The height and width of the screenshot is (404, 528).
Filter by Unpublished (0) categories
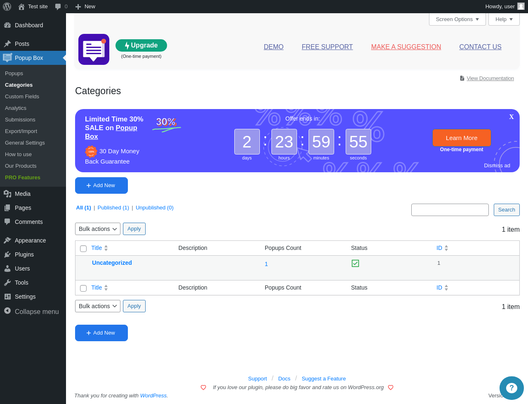(x=155, y=208)
